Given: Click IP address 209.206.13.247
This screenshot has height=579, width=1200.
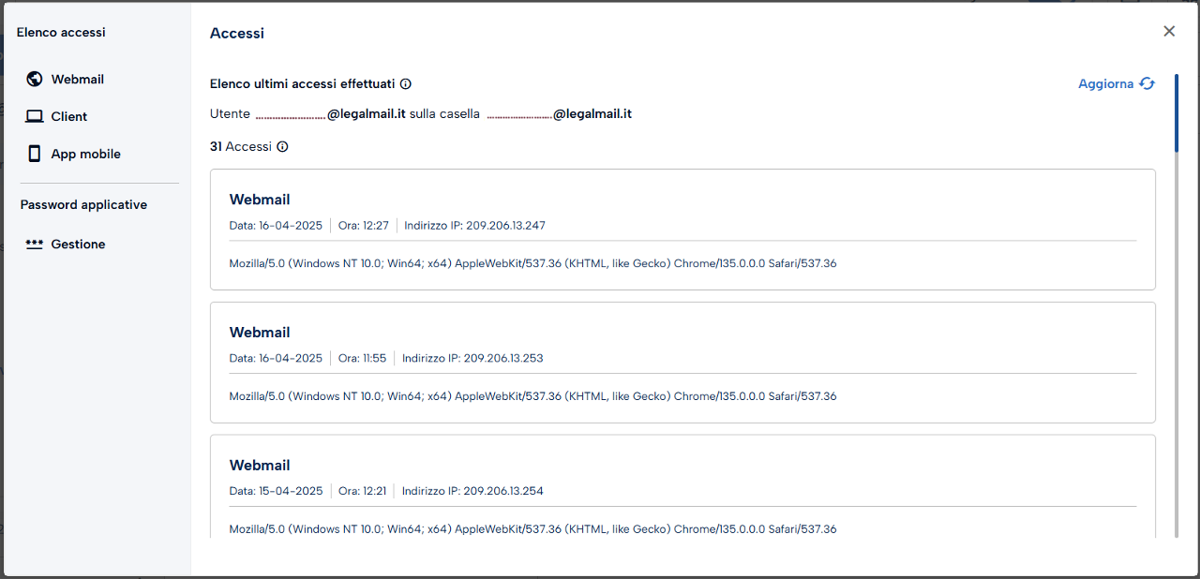Looking at the screenshot, I should click(x=505, y=226).
